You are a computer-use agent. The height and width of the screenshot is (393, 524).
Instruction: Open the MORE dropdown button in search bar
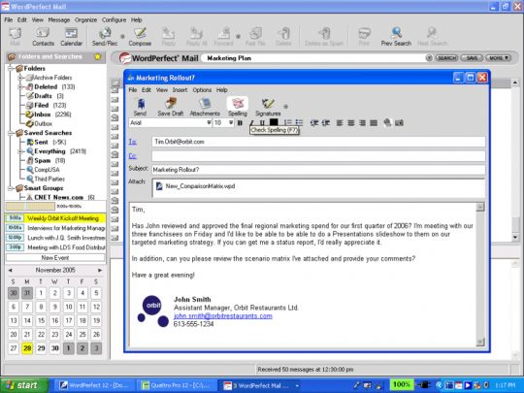pyautogui.click(x=498, y=58)
